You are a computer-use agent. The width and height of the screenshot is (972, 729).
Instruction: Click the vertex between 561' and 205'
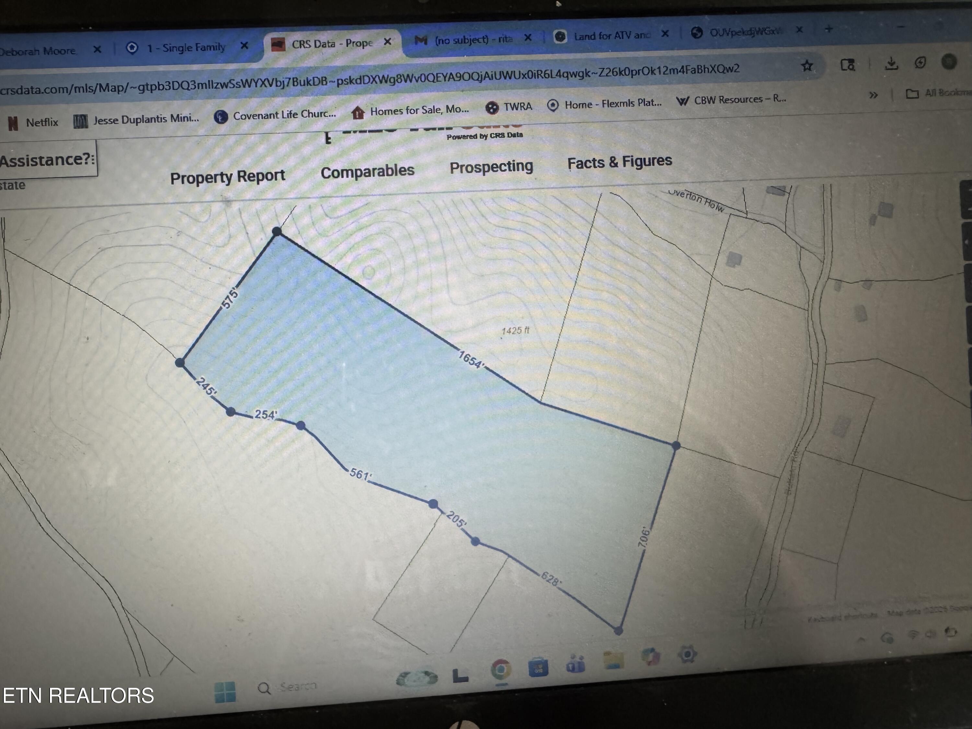tap(433, 504)
